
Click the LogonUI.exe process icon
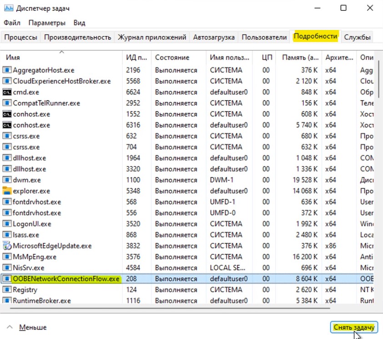pos(7,223)
